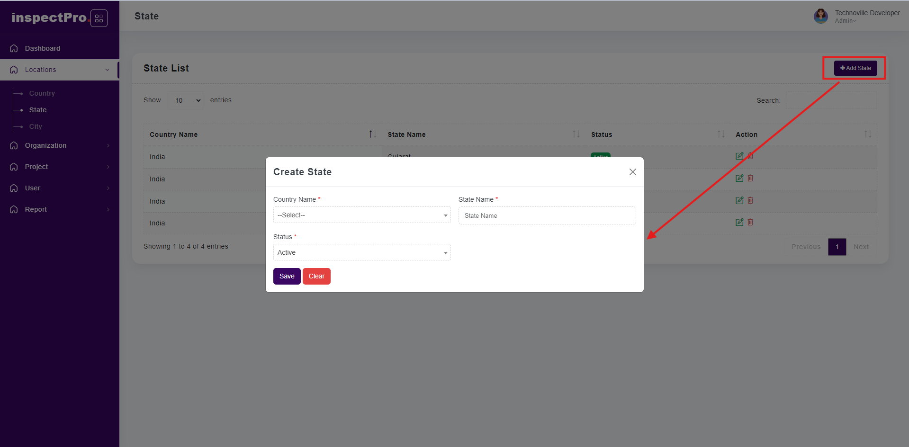
Task: Sort by Country Name column arrows
Action: click(x=372, y=134)
